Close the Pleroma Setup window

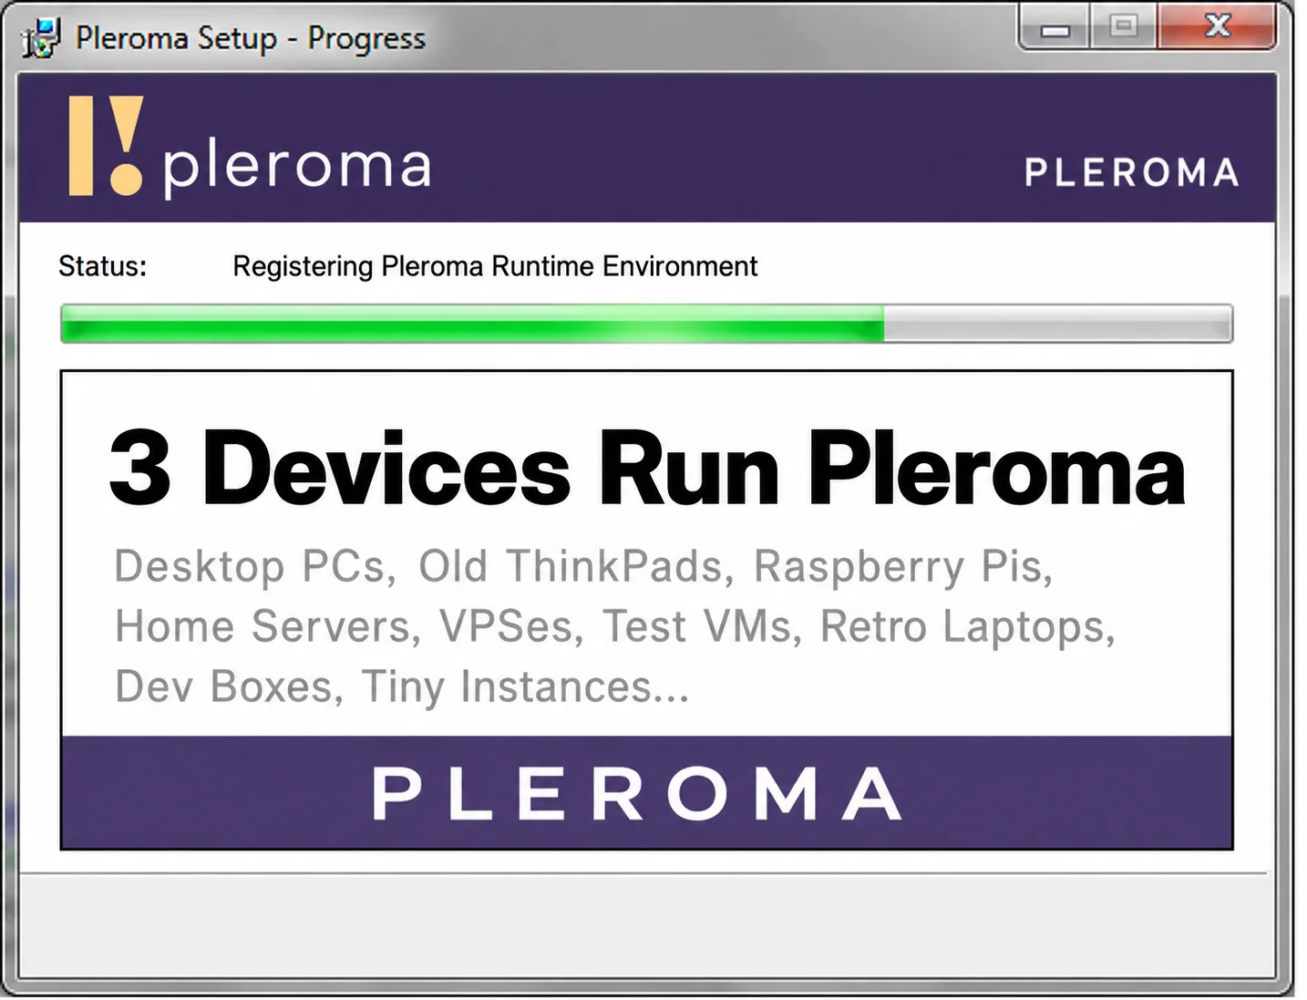pyautogui.click(x=1217, y=26)
